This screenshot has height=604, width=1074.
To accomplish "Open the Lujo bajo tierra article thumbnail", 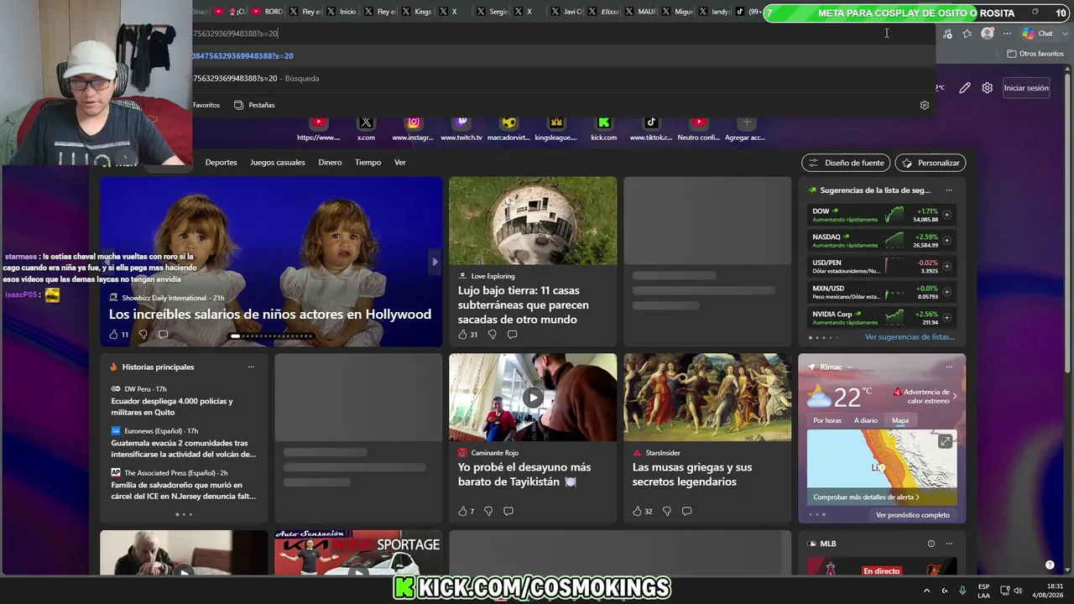I will tap(533, 221).
